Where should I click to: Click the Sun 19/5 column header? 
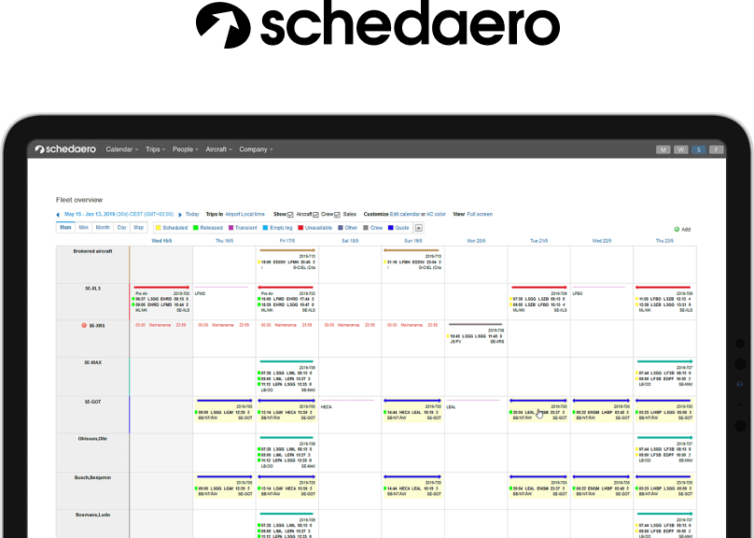[x=413, y=241]
